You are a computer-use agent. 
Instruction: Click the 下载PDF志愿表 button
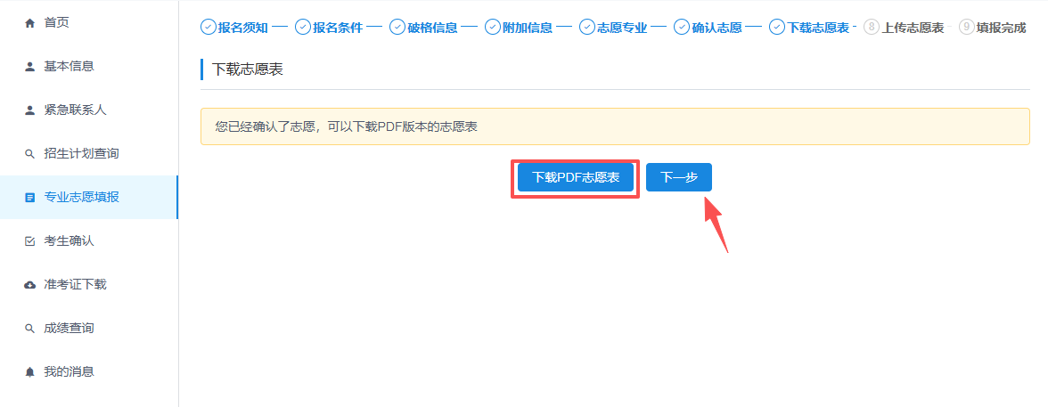click(x=576, y=178)
